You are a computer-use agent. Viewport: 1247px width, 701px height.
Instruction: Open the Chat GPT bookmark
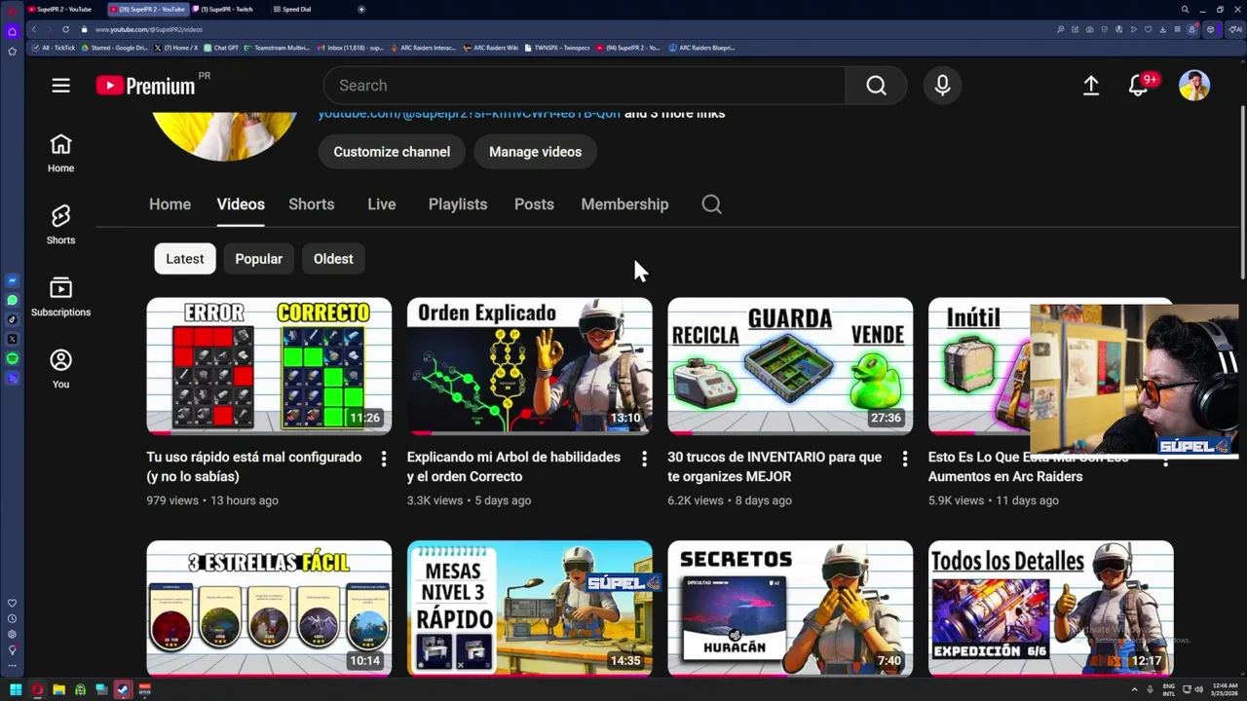(x=221, y=48)
